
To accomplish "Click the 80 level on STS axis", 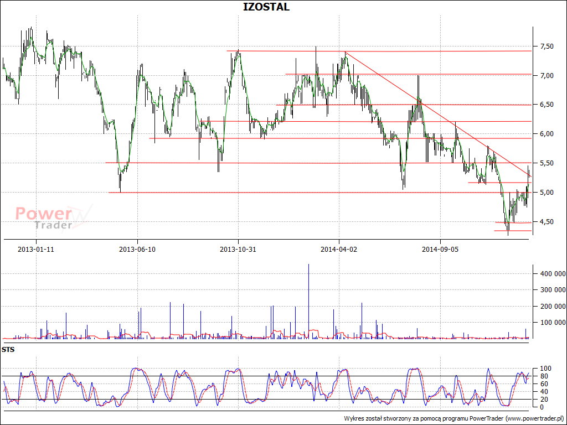I will click(543, 376).
